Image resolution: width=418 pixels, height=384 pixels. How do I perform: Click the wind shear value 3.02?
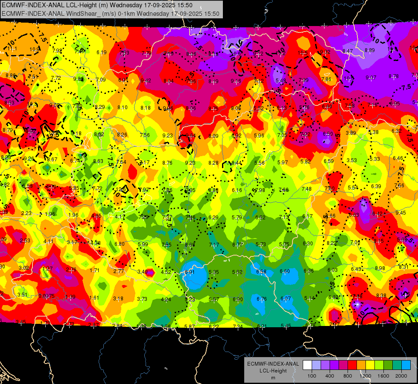[x=24, y=268]
